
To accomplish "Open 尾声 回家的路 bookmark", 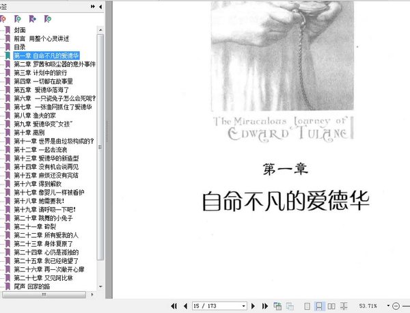I will pos(31,286).
